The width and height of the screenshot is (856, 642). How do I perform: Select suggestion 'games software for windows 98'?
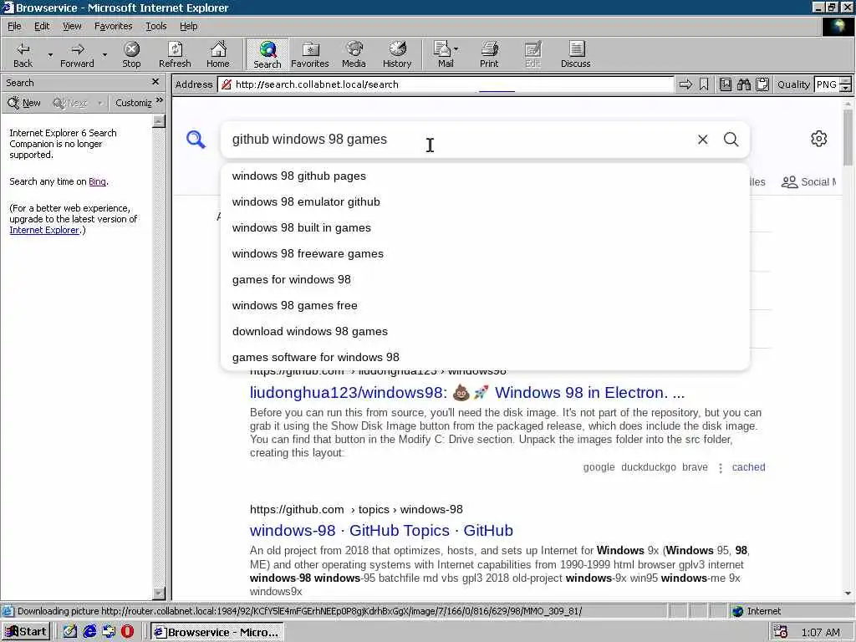click(485, 357)
